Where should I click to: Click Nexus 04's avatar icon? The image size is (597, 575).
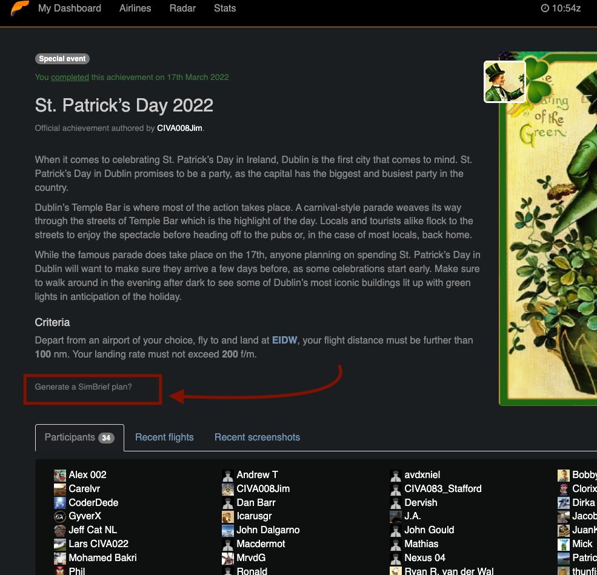point(396,558)
